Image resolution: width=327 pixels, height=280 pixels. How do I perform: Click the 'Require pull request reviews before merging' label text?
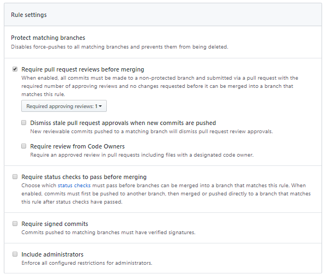pos(82,70)
